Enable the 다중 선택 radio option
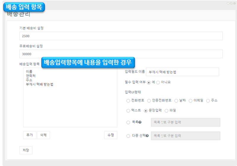Screen dimensions: 237x166 [128, 136]
